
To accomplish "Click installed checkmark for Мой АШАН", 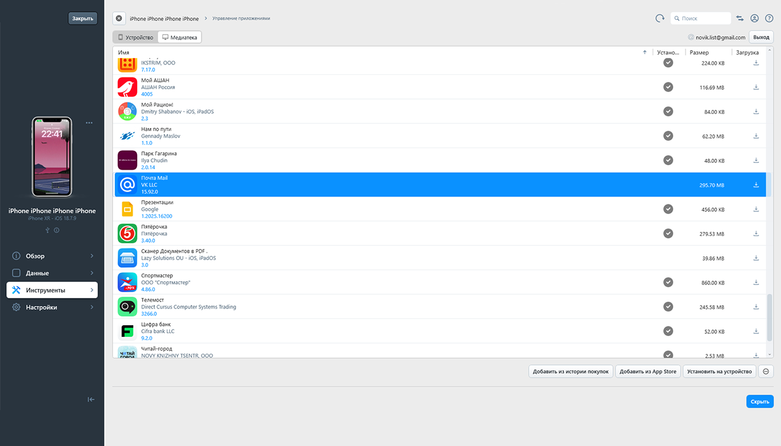I will 668,87.
